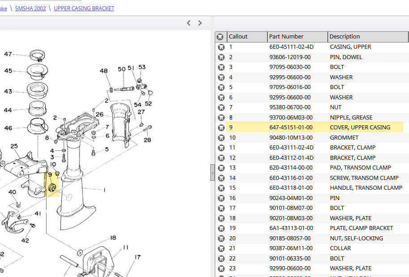Add callout 12 BRACKET, CLAMP to cart
The width and height of the screenshot is (409, 277).
coord(221,158)
